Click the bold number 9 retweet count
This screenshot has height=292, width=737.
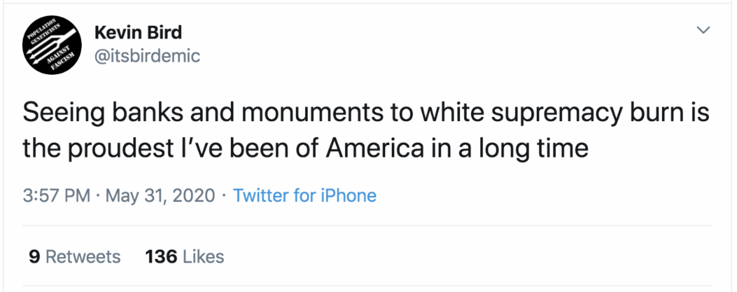point(34,256)
